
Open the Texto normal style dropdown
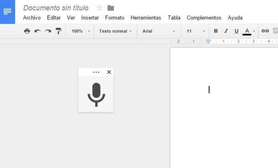115,31
